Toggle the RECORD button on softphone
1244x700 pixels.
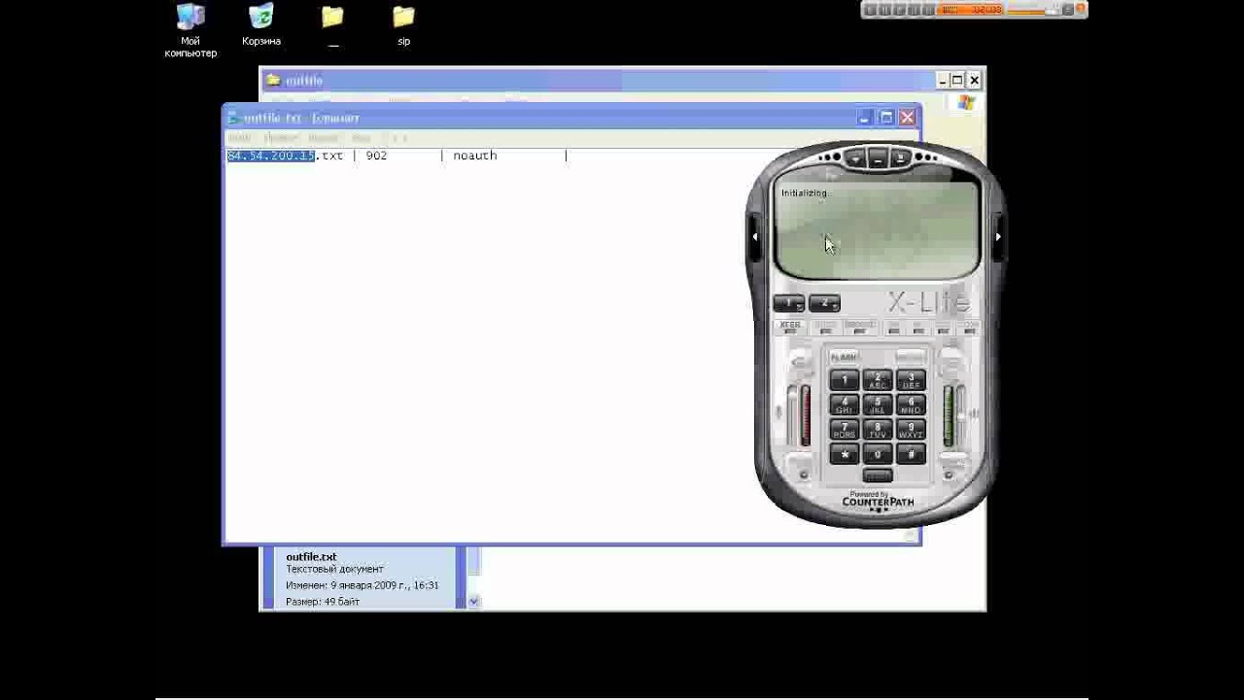860,327
